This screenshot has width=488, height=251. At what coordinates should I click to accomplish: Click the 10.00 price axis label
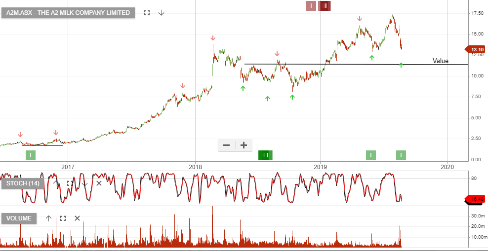click(x=477, y=76)
